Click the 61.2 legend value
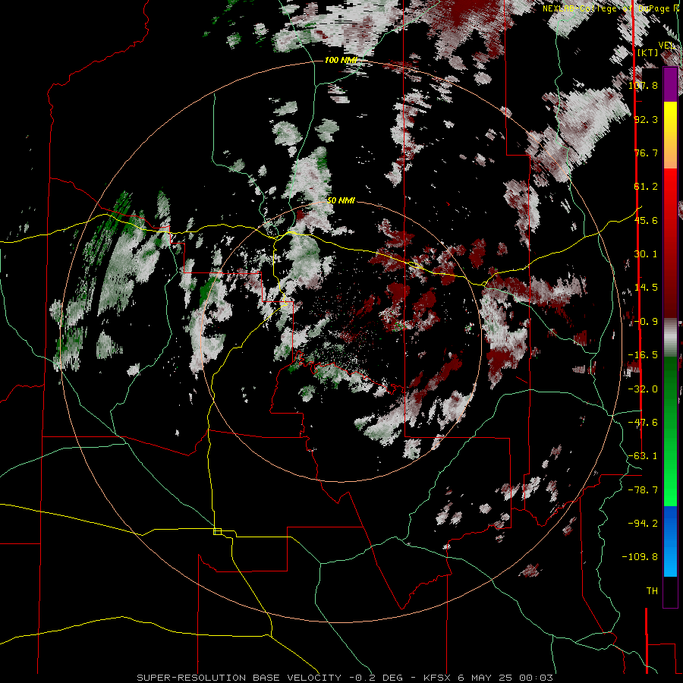 [x=646, y=187]
